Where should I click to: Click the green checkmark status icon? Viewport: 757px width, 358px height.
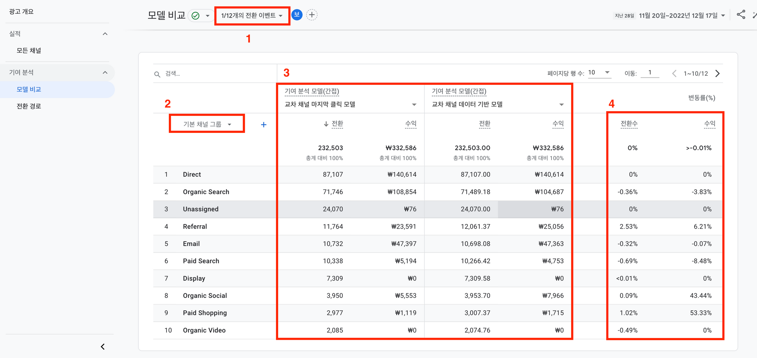tap(195, 16)
